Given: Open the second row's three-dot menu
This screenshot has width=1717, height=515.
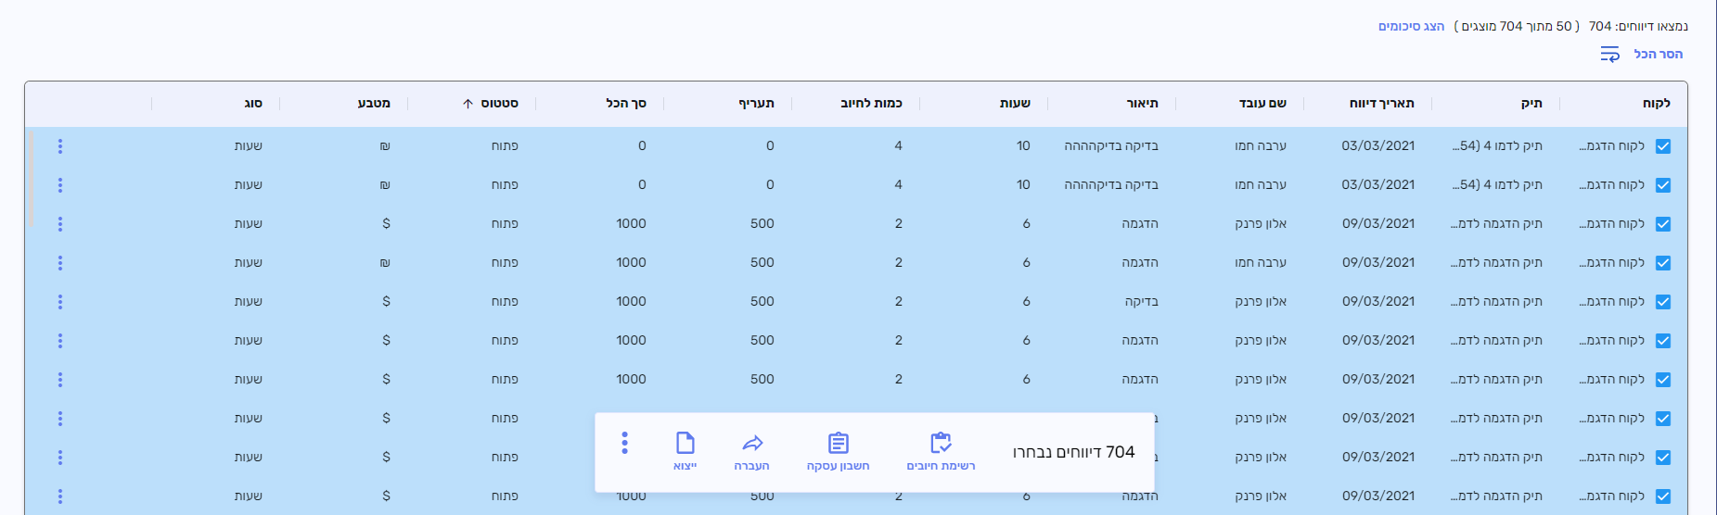Looking at the screenshot, I should (60, 185).
